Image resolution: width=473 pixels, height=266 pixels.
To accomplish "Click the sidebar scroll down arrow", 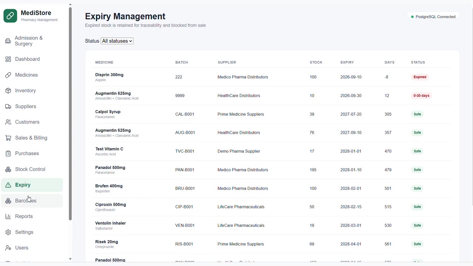I will coord(70,259).
